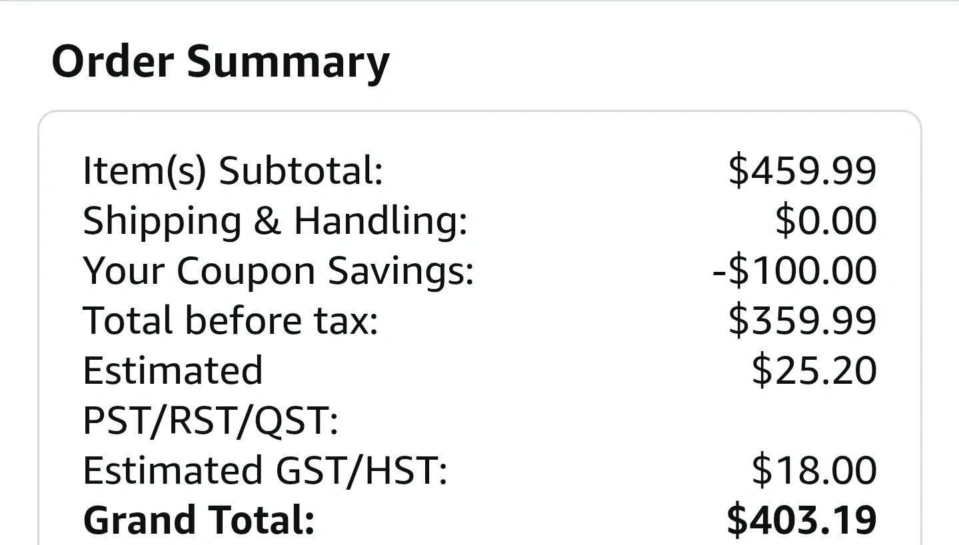This screenshot has width=959, height=545.
Task: Click the $359.99 pre-tax total
Action: pyautogui.click(x=802, y=320)
